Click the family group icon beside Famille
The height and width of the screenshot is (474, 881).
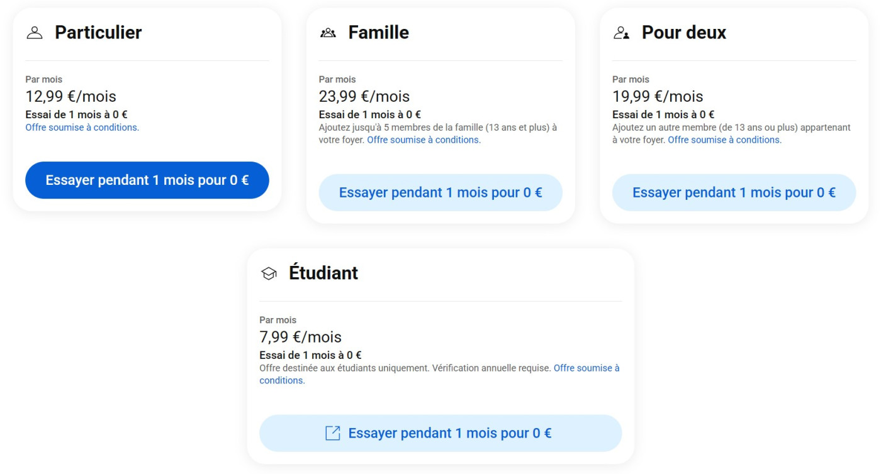[328, 31]
